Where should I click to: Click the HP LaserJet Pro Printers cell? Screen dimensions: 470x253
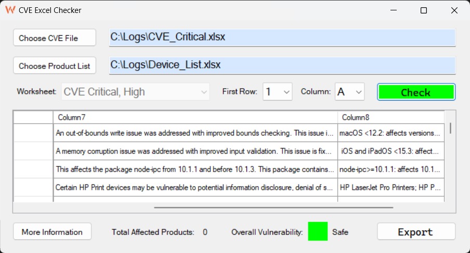point(391,187)
